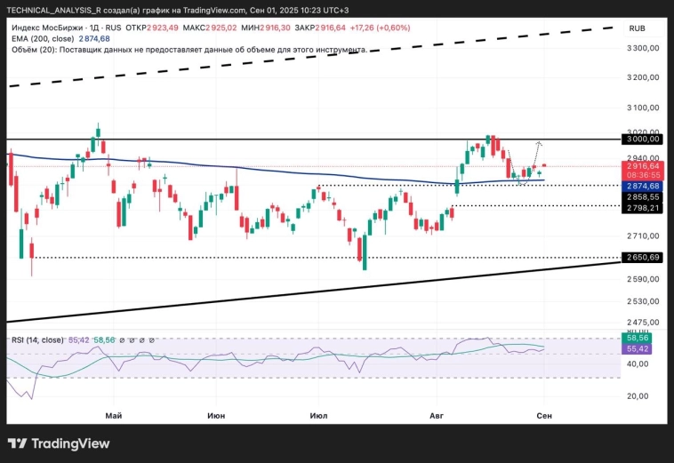The width and height of the screenshot is (674, 463).
Task: Click the 20,00 RSI axis tick
Action: [638, 396]
